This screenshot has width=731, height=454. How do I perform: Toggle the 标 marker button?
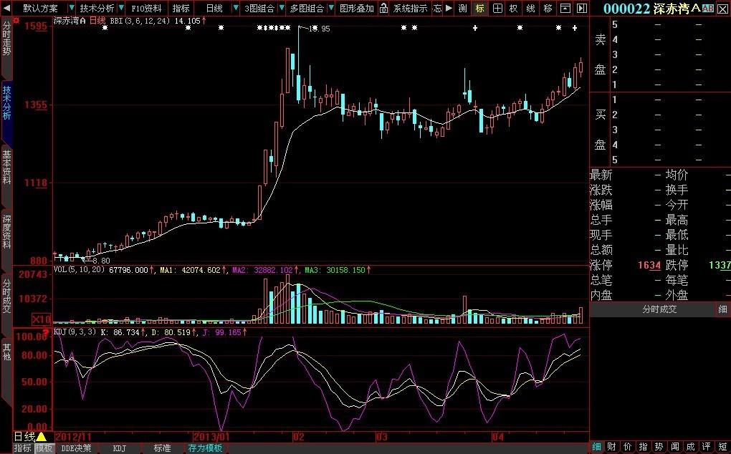click(479, 9)
